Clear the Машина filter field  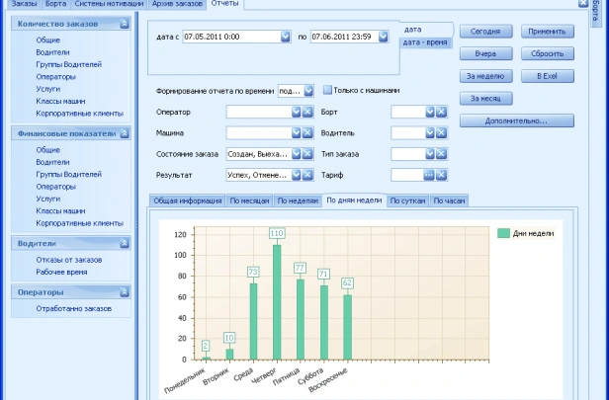click(308, 132)
